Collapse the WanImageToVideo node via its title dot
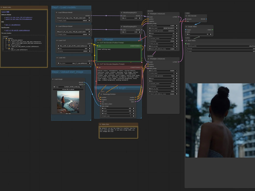The height and width of the screenshot is (191, 255). point(101,94)
